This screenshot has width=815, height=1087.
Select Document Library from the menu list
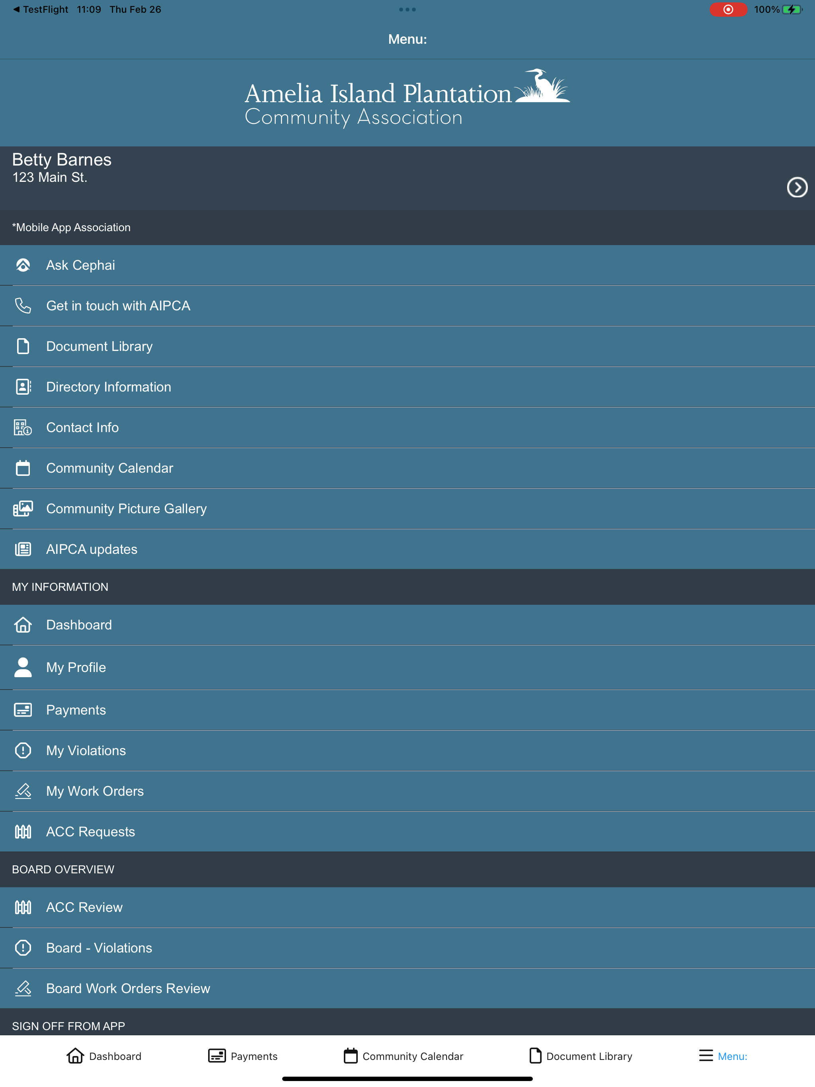pos(407,347)
